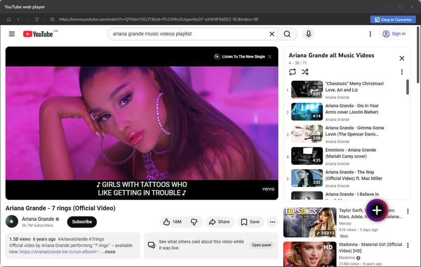Open Ariana Grande channel name link
Viewport: 421px width, 267px height.
pyautogui.click(x=38, y=219)
